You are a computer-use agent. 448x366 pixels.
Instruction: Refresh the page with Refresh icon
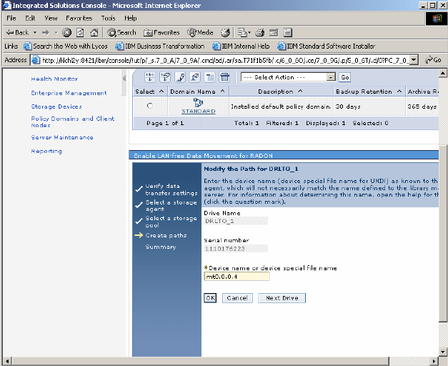point(80,33)
